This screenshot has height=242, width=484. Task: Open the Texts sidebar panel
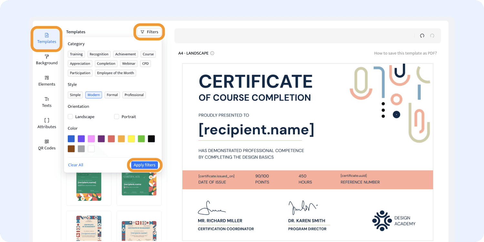[46, 102]
